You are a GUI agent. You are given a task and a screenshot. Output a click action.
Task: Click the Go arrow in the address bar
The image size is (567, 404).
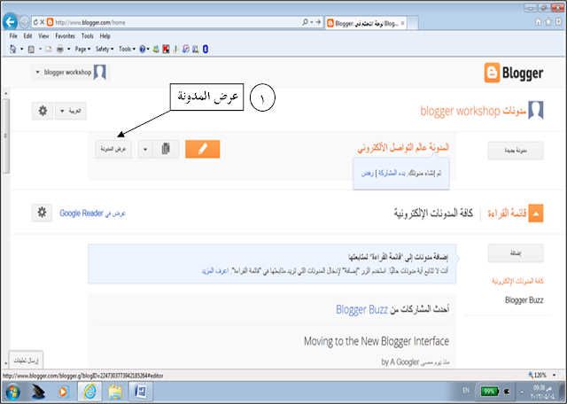(x=318, y=22)
